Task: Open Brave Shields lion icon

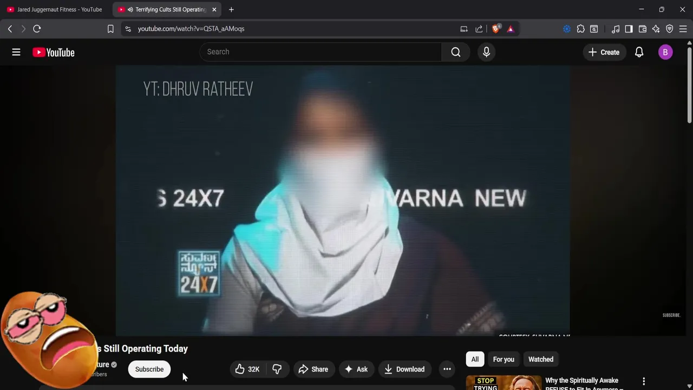Action: tap(496, 29)
